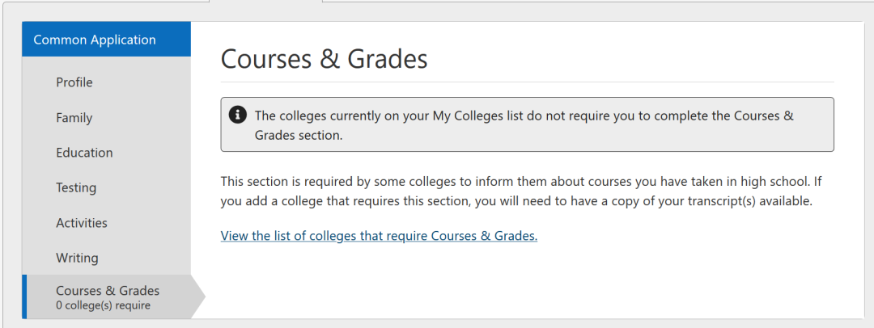Open the Common Application sidebar header

(x=95, y=40)
